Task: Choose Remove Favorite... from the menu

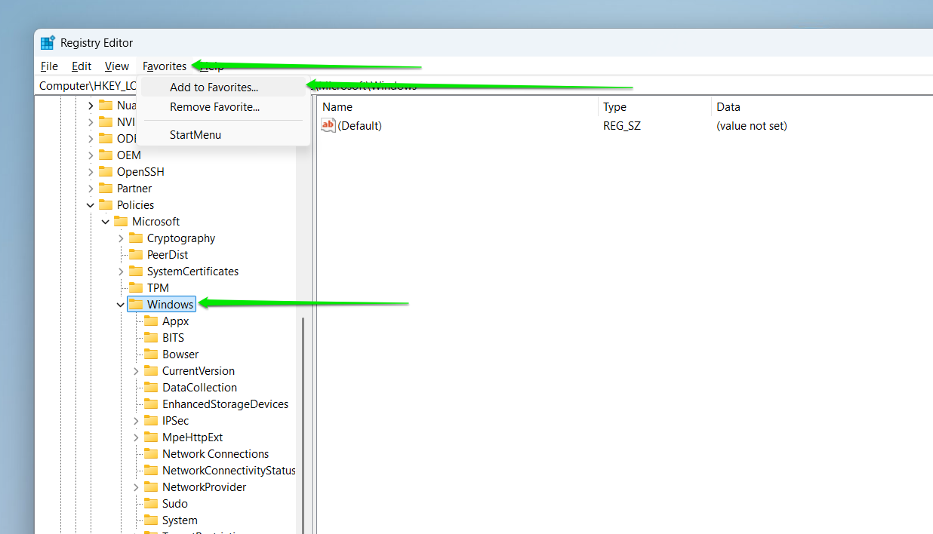Action: (223, 107)
